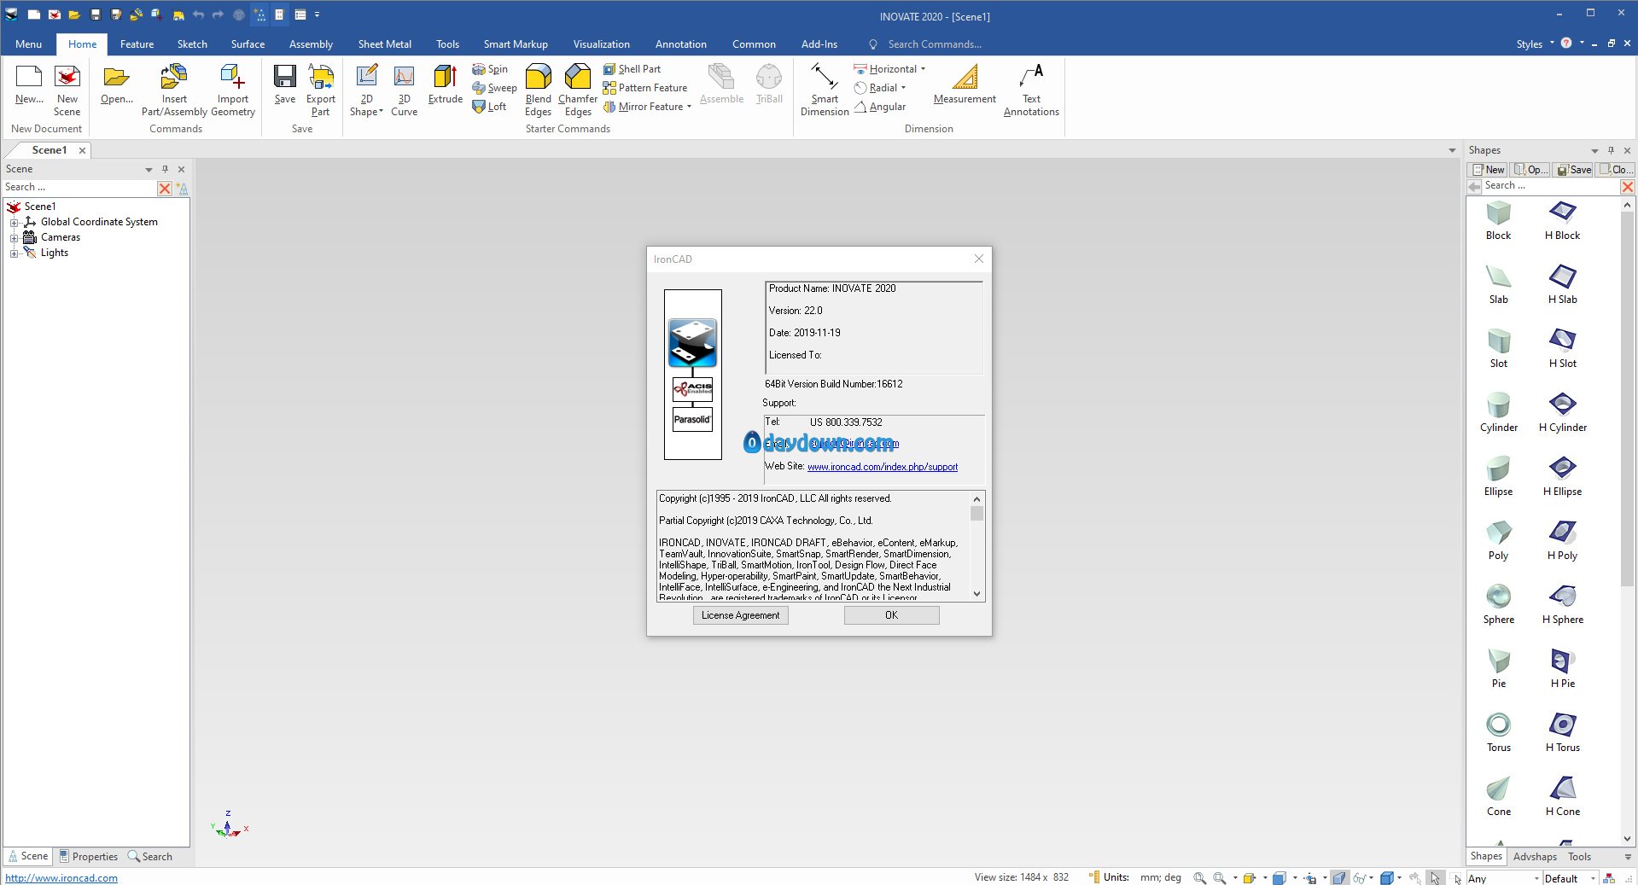
Task: Click the Export Part icon
Action: (321, 90)
